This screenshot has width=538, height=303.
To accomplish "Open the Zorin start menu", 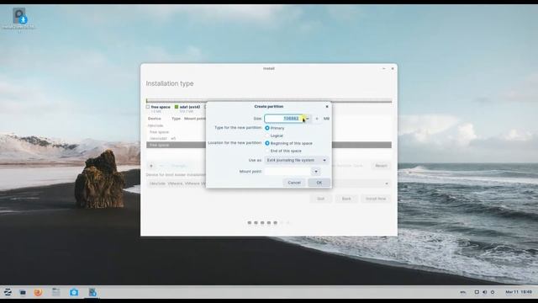I will [8, 292].
